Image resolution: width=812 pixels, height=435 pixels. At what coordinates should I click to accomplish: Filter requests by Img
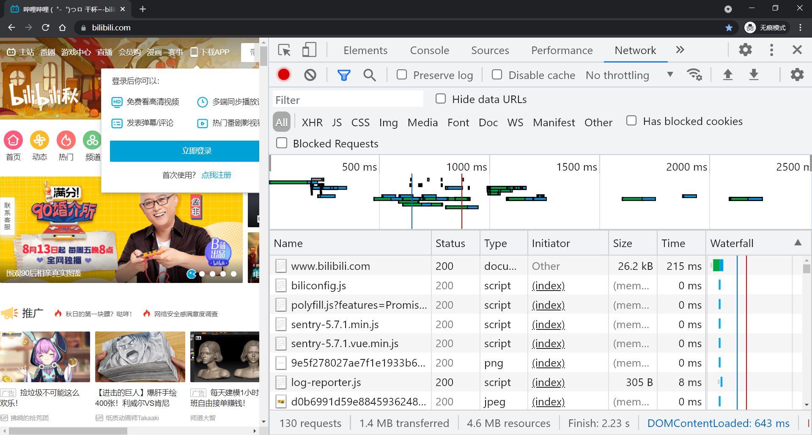click(388, 122)
